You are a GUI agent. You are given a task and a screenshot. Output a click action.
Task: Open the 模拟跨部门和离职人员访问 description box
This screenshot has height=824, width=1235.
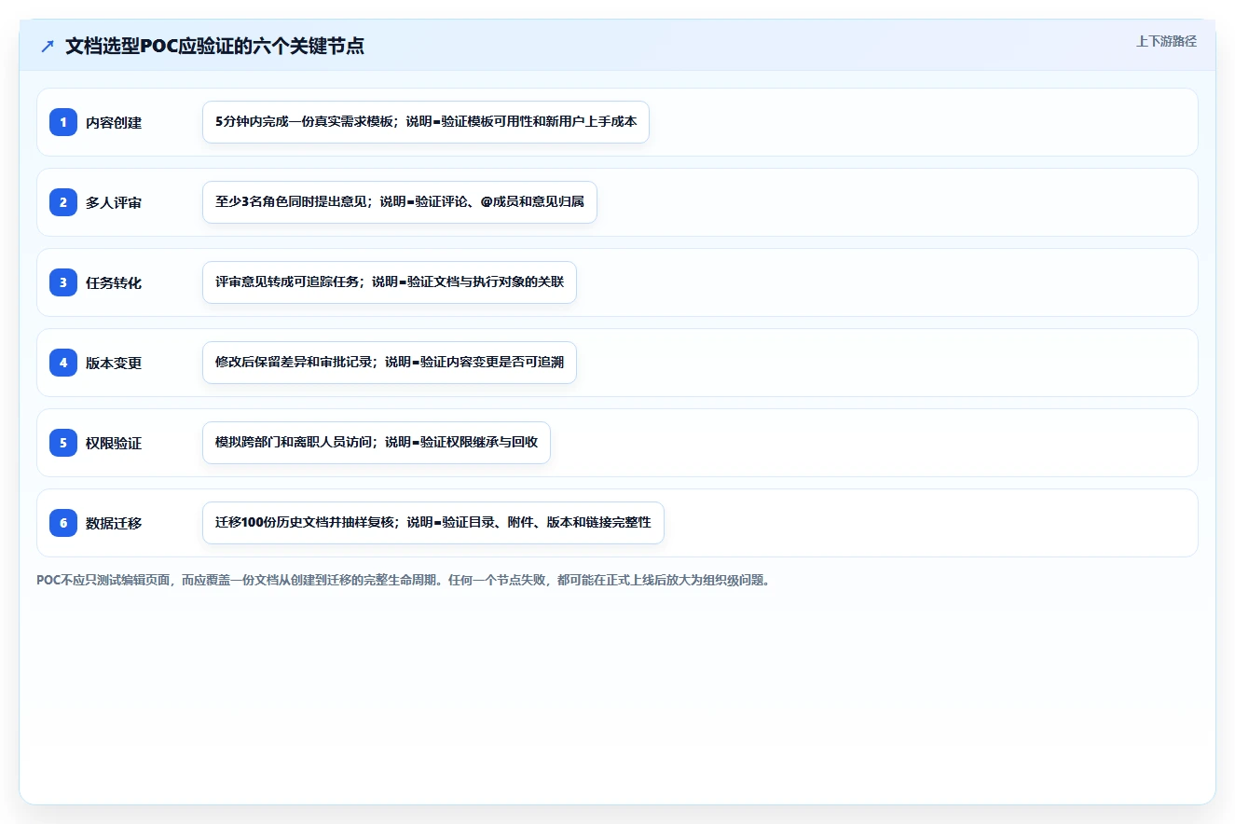[377, 443]
